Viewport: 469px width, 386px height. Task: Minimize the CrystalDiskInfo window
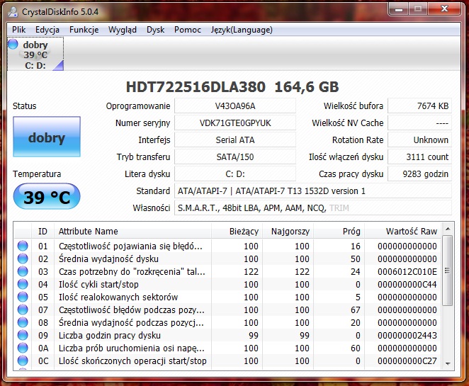pos(398,9)
